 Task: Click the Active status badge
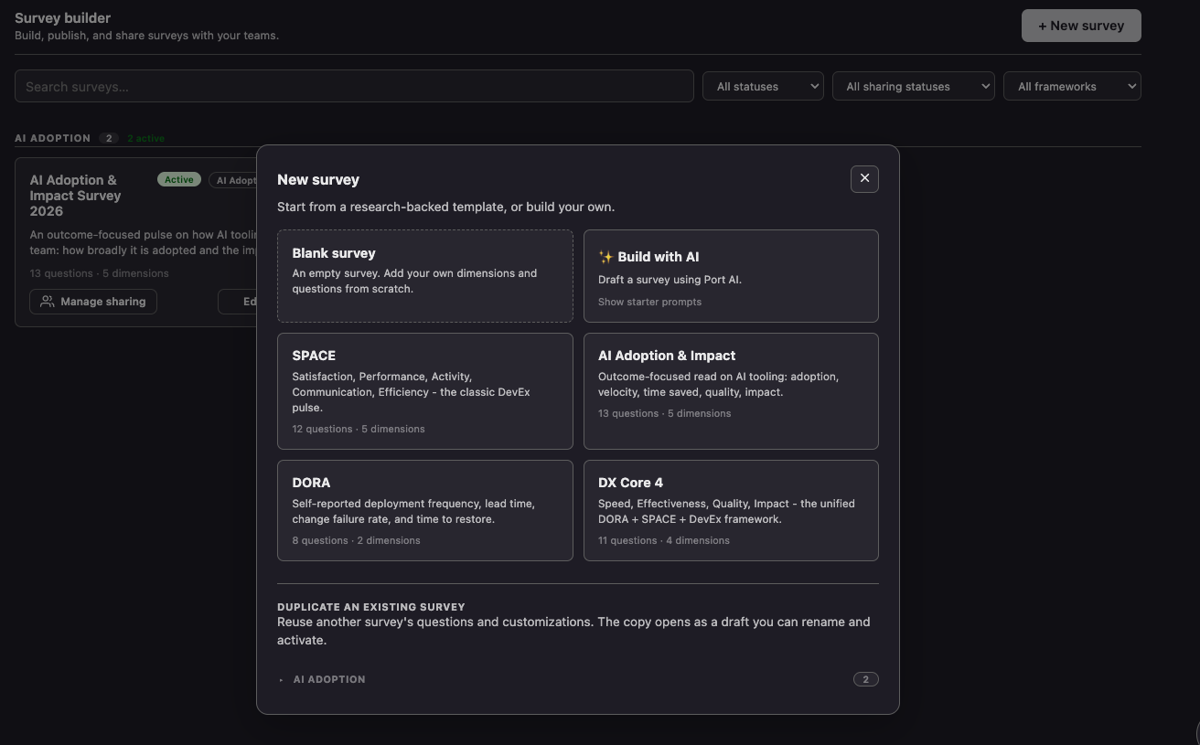(x=179, y=179)
